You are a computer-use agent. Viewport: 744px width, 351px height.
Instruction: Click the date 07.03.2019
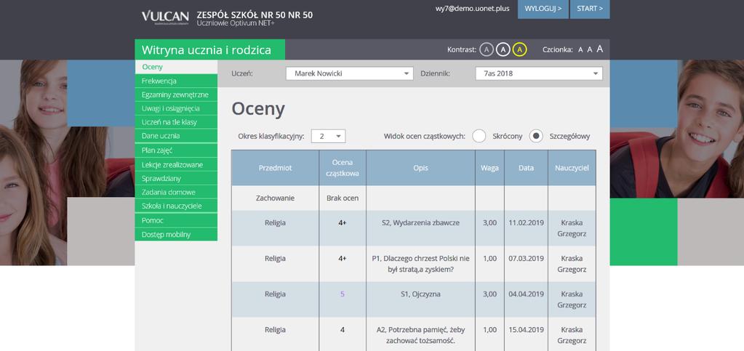click(x=527, y=259)
